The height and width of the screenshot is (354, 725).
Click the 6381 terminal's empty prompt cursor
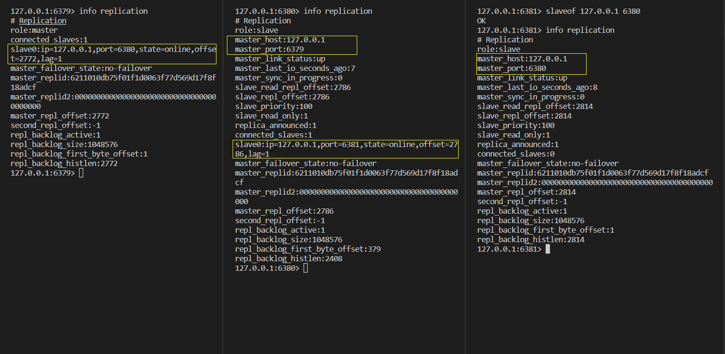tap(548, 249)
